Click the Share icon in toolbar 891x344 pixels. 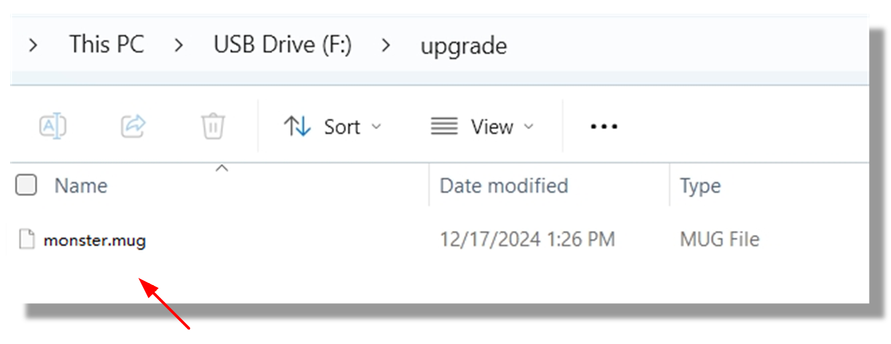133,126
